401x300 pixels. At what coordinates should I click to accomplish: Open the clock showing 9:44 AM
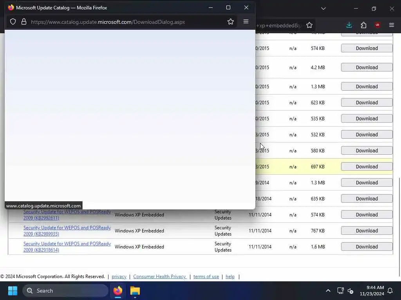372,291
